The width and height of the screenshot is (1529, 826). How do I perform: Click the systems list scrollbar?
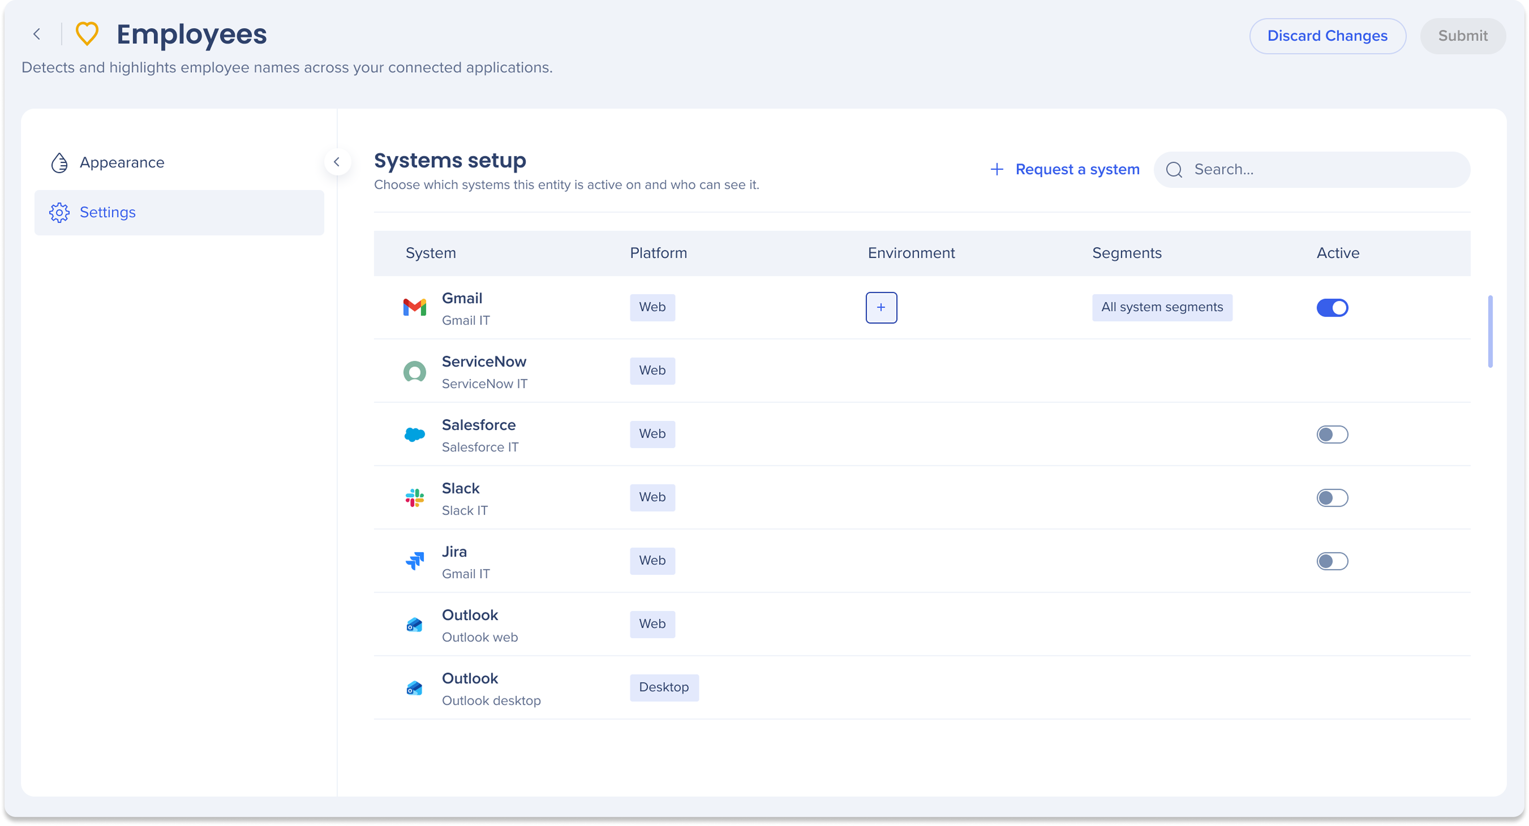[1490, 331]
